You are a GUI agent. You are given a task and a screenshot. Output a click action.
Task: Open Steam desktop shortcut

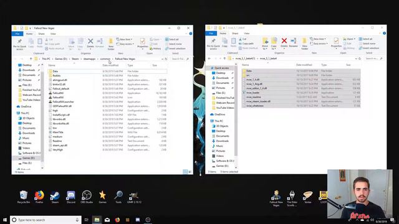(55, 197)
